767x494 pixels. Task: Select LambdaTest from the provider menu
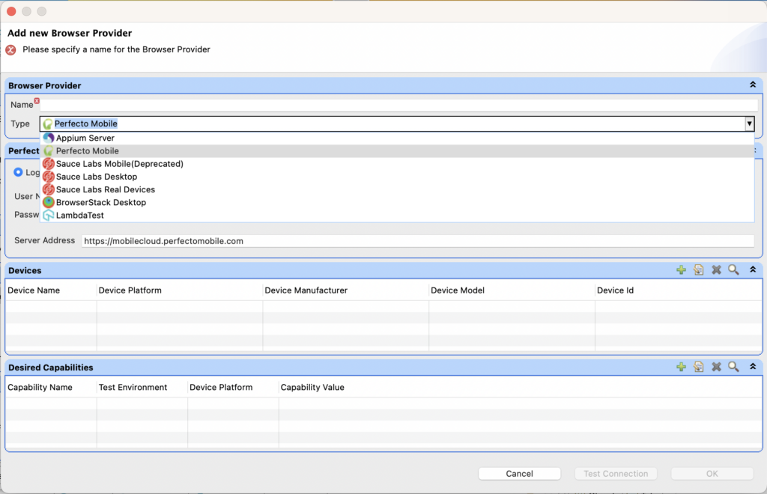(81, 215)
